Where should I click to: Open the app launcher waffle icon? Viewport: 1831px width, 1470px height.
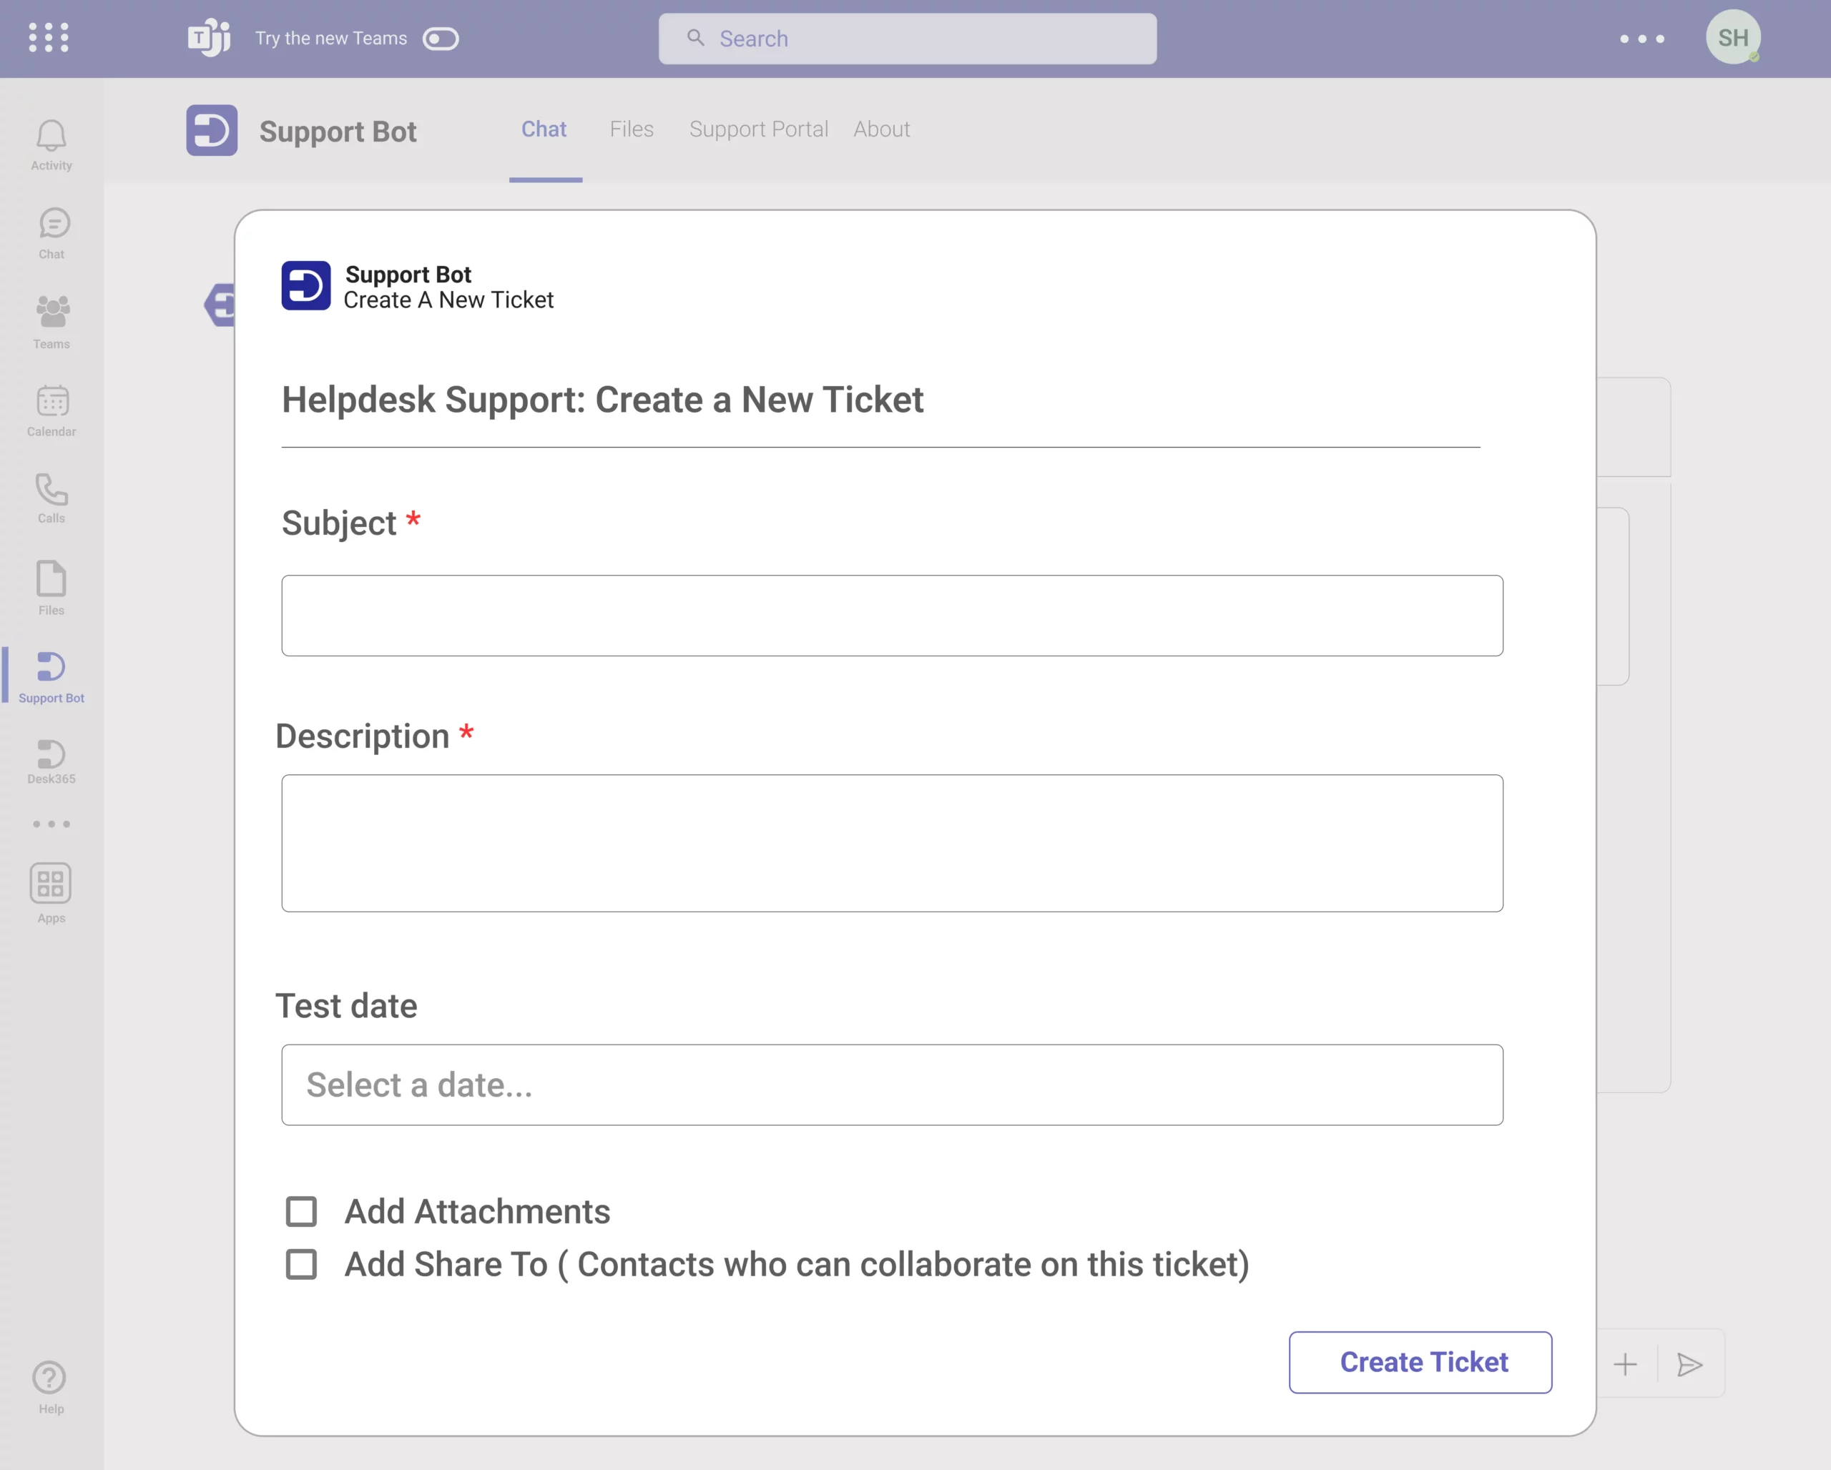[49, 38]
